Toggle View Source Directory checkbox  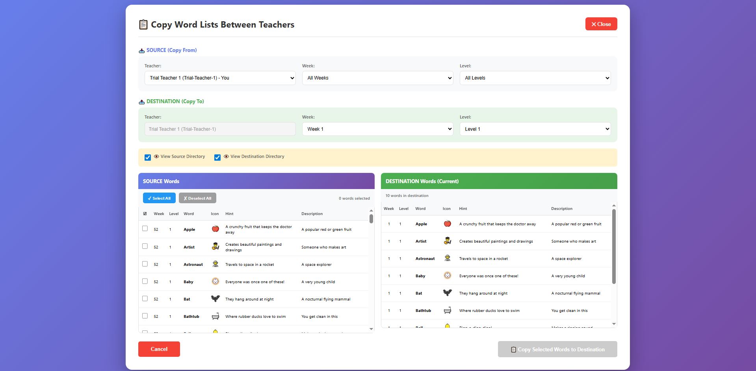[x=148, y=158]
